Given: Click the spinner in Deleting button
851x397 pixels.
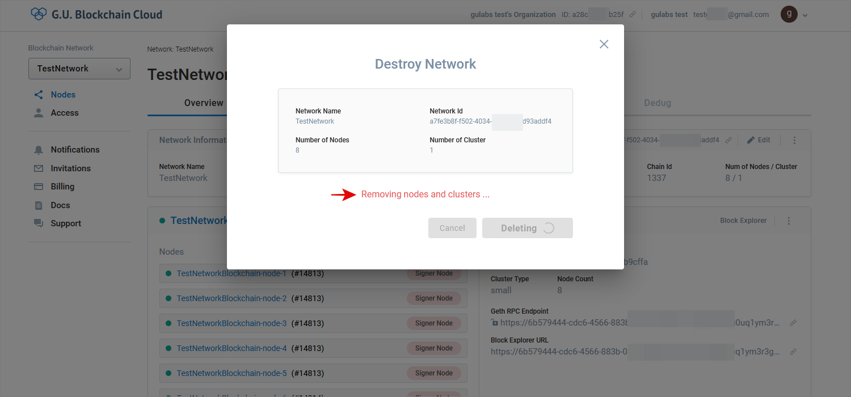Looking at the screenshot, I should tap(548, 228).
